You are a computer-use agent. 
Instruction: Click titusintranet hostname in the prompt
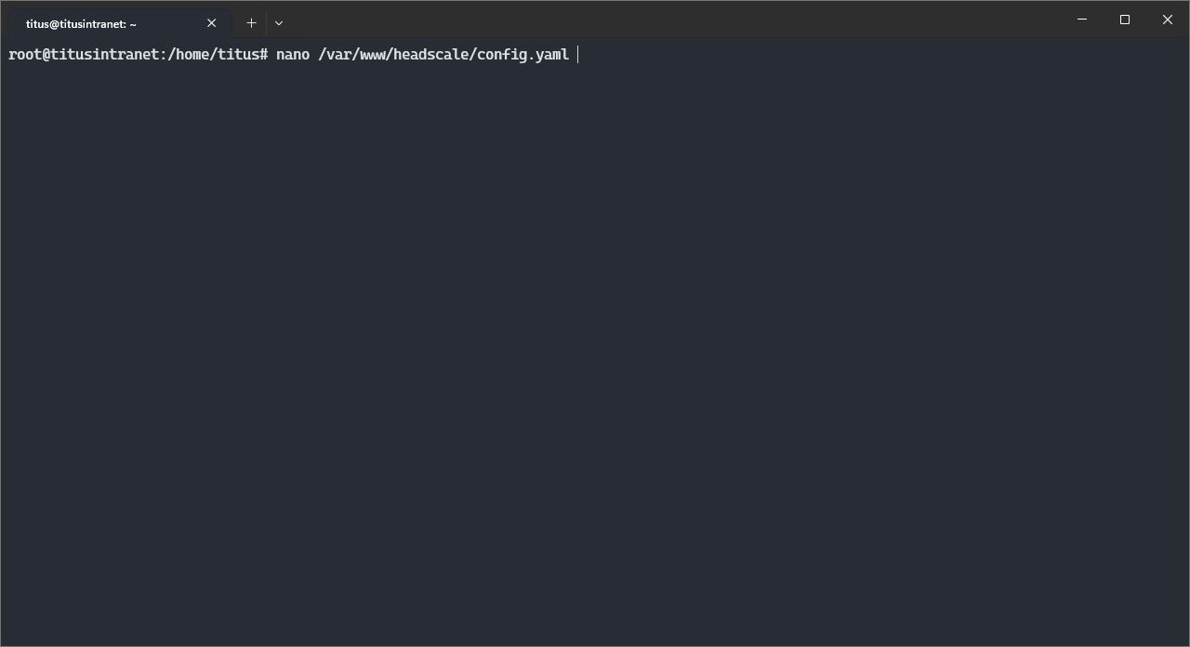coord(104,55)
